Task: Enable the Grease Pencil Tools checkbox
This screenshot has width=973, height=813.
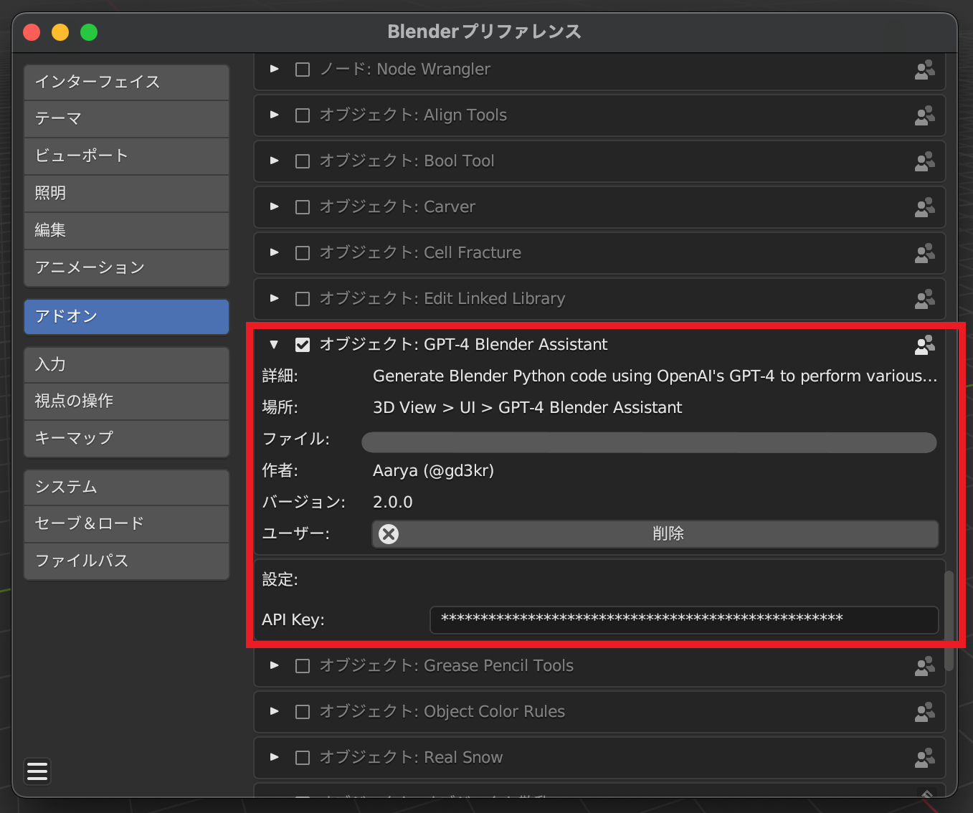Action: [x=303, y=666]
